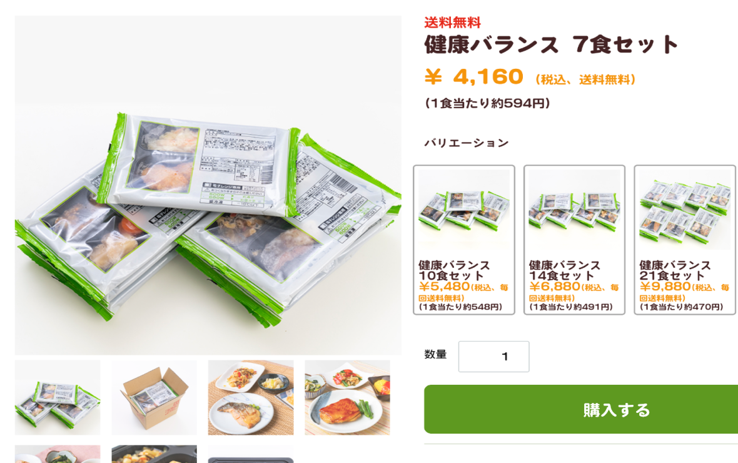The width and height of the screenshot is (738, 463).
Task: Open the partially visible bottom-left dish thumbnail
Action: pos(58,454)
